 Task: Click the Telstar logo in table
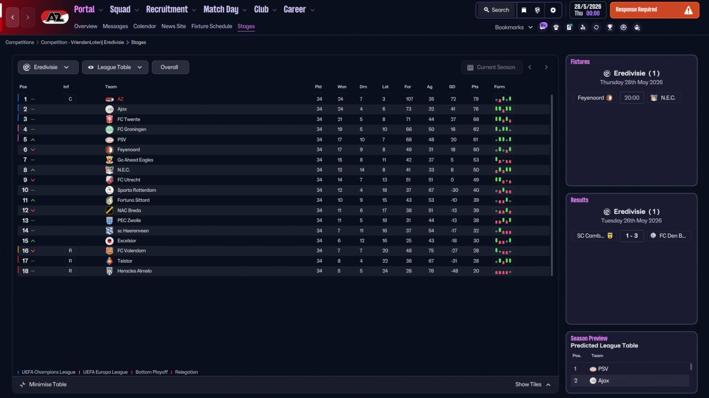tap(109, 261)
